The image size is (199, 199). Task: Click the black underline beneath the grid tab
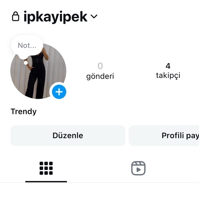tap(46, 181)
